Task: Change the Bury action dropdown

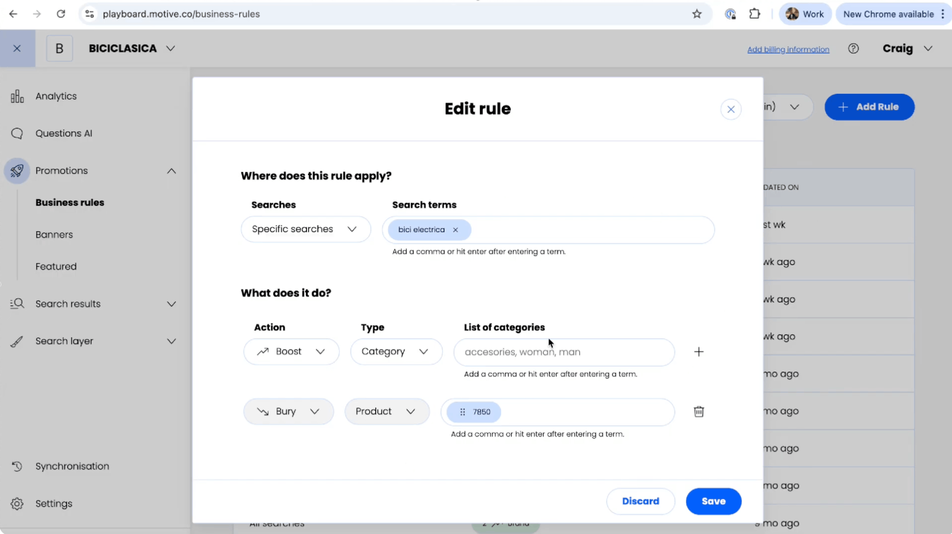Action: [x=288, y=411]
